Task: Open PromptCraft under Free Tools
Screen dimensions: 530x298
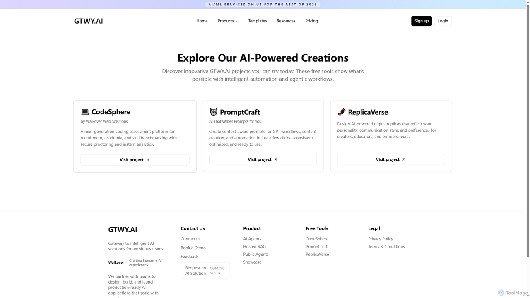Action: click(317, 247)
